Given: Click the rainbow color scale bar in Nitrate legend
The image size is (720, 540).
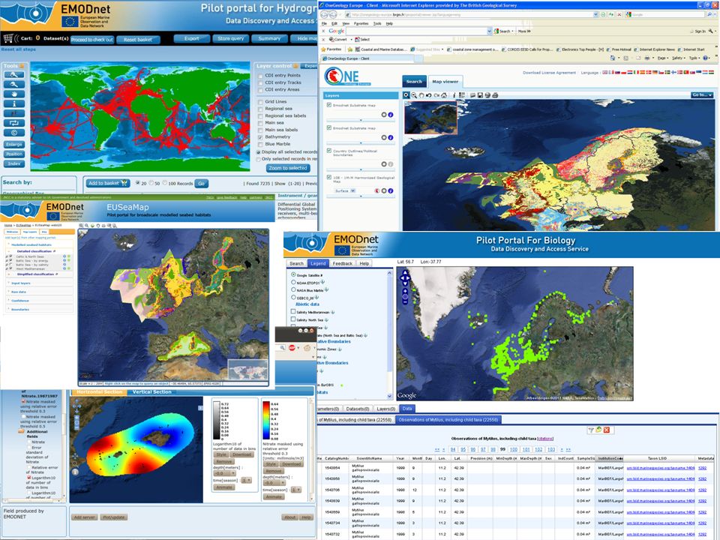Looking at the screenshot, I should (x=265, y=420).
